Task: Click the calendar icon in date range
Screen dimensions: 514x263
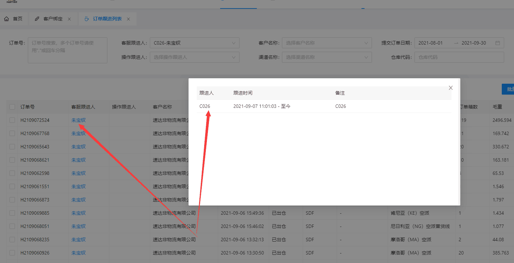Action: [498, 43]
